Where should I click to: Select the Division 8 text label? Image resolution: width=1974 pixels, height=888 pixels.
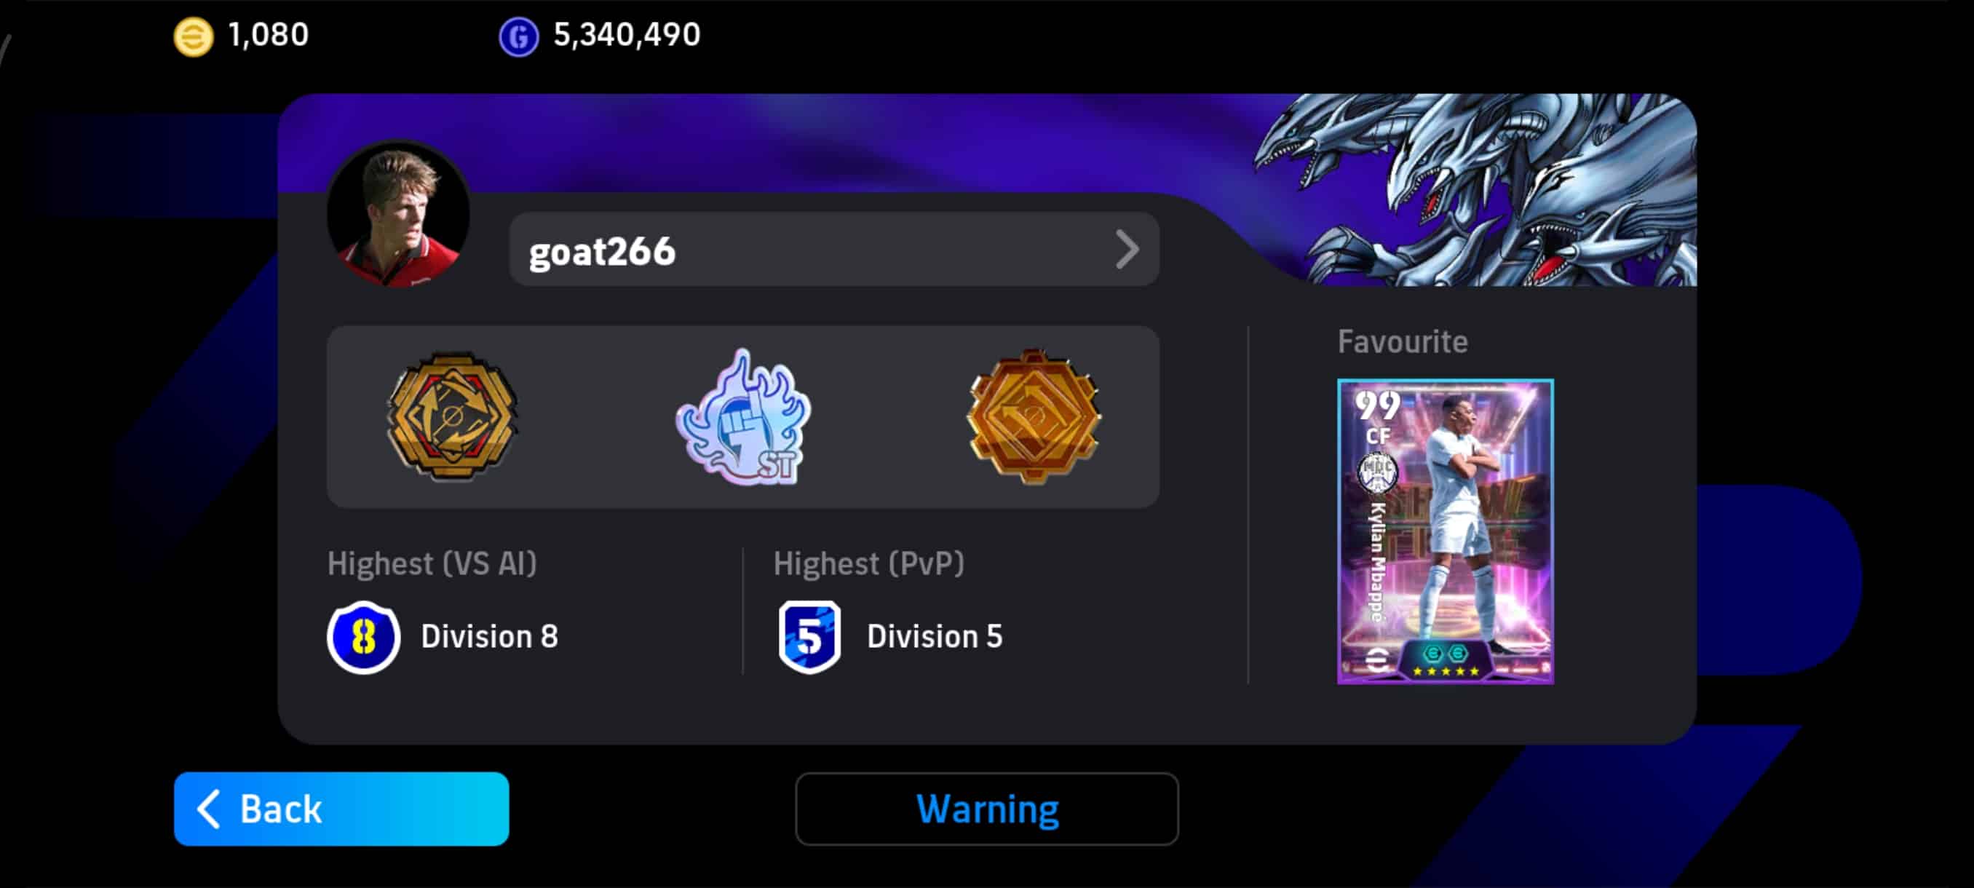coord(489,637)
